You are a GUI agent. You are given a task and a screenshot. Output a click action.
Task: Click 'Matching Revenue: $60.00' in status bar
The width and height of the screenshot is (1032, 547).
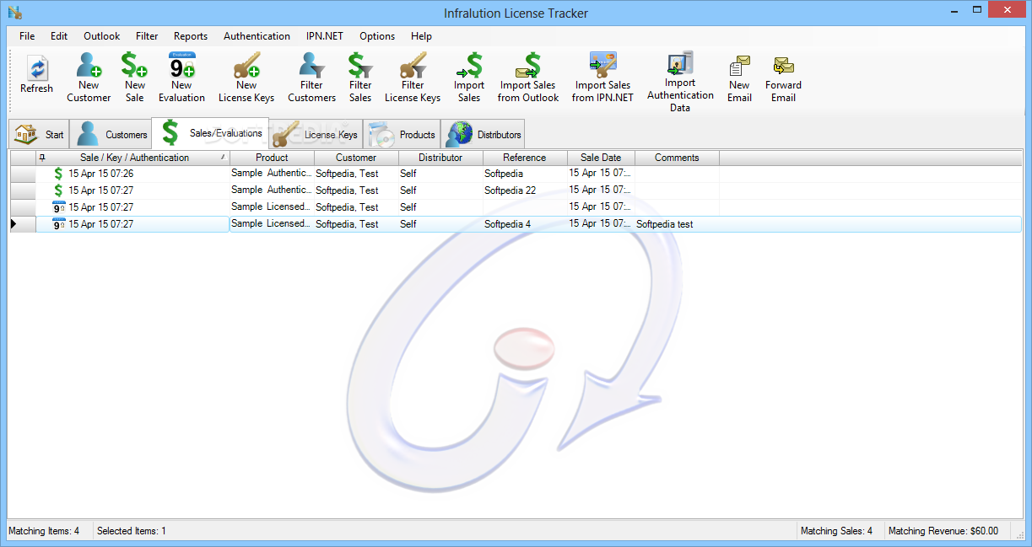click(943, 531)
